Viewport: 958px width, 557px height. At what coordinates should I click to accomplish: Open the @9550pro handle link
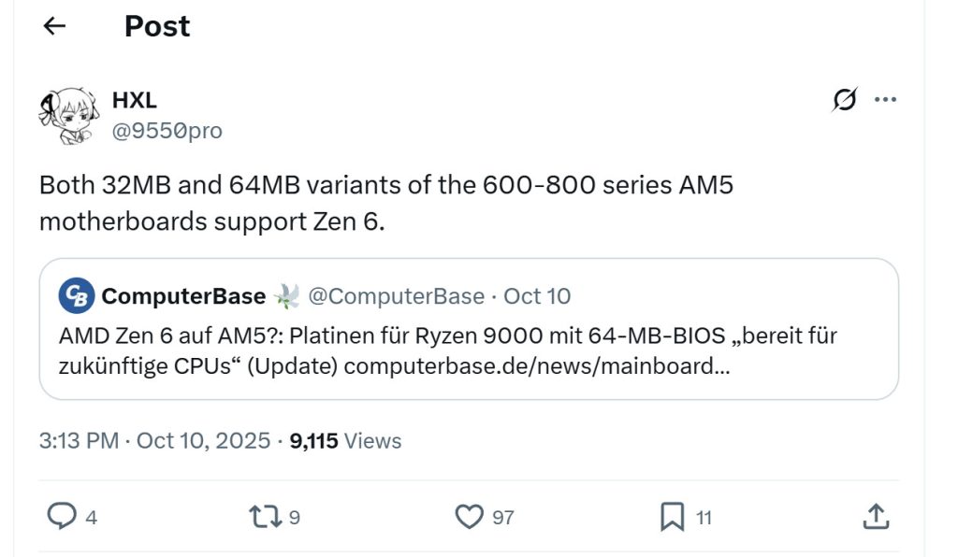(167, 131)
